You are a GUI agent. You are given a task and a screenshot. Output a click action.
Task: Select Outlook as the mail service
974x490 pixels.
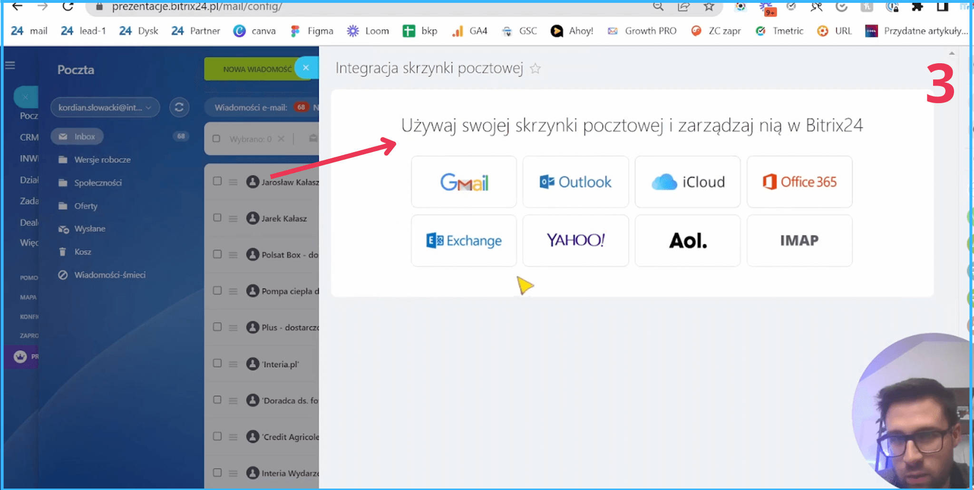575,182
